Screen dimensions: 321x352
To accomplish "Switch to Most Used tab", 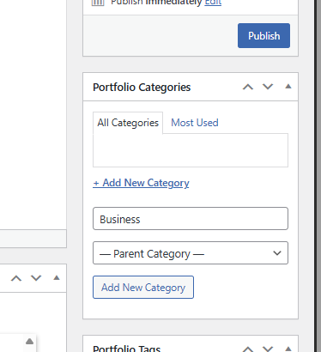I will (x=195, y=123).
